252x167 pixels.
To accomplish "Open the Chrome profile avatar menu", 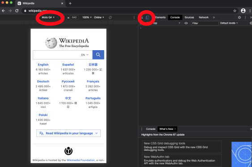I will [243, 11].
